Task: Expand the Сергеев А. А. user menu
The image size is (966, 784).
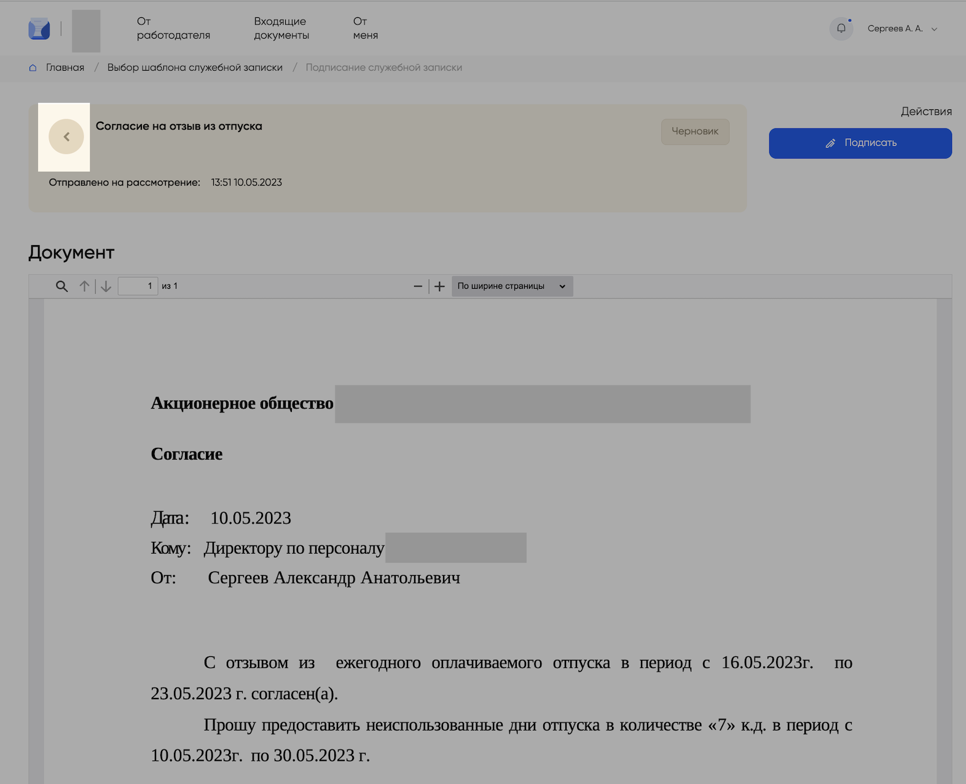Action: (x=895, y=28)
